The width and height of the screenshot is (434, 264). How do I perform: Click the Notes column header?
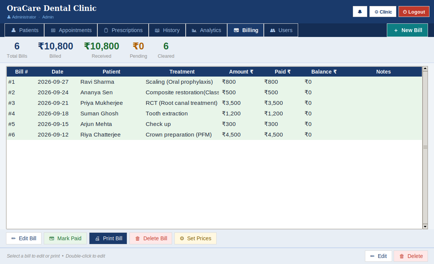tap(383, 72)
